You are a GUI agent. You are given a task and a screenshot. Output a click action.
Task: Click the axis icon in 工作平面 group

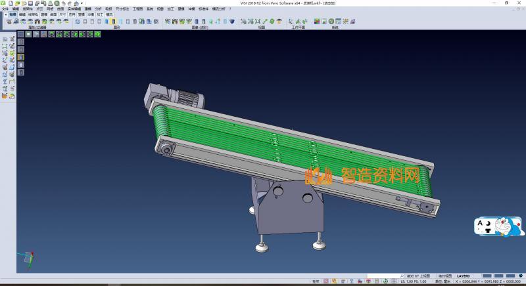(x=291, y=22)
